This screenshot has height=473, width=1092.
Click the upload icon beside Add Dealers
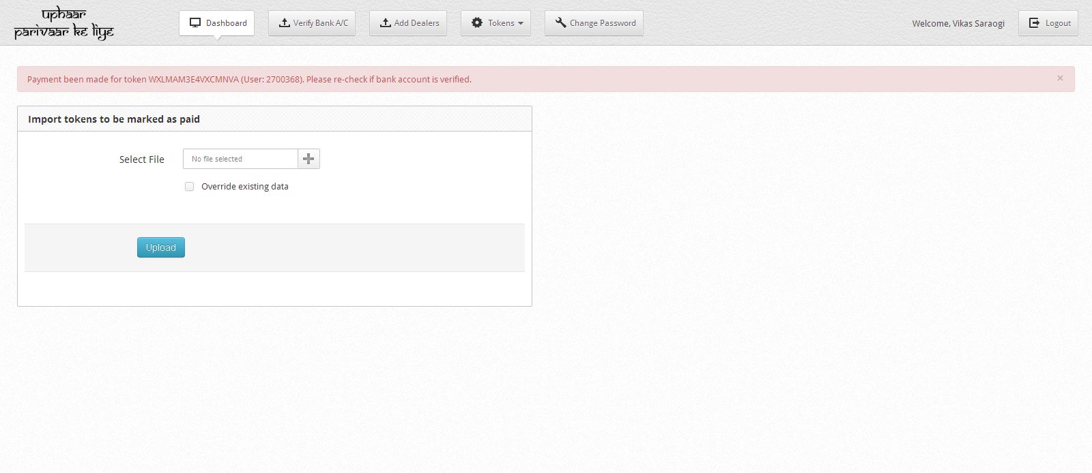(386, 22)
